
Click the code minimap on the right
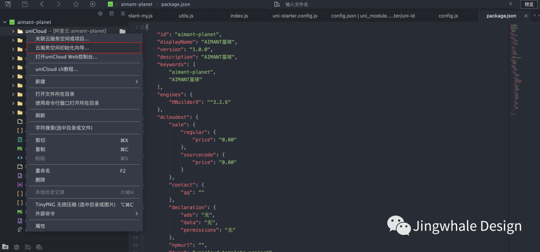tap(516, 69)
